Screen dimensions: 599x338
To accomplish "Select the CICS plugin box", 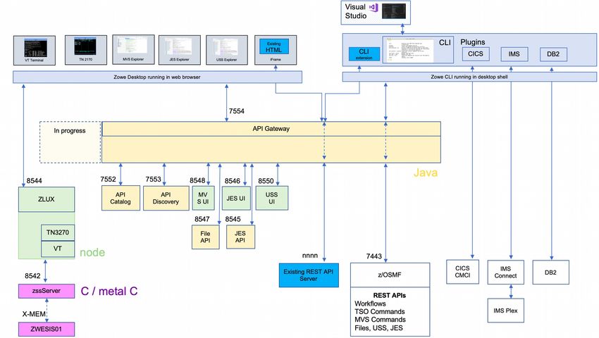I will coord(476,54).
